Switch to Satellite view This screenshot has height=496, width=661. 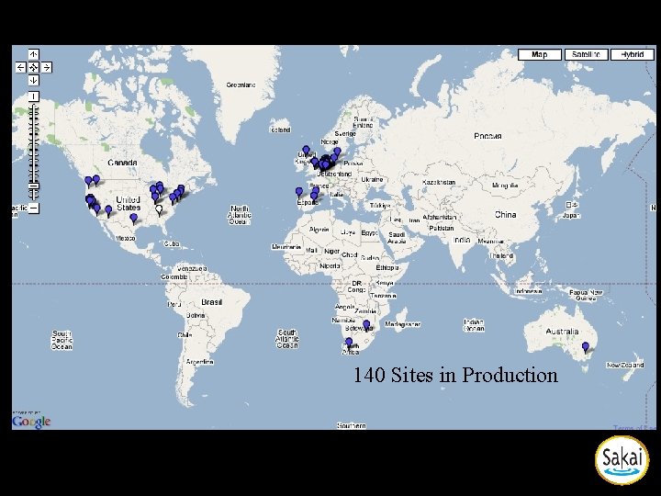click(x=586, y=55)
